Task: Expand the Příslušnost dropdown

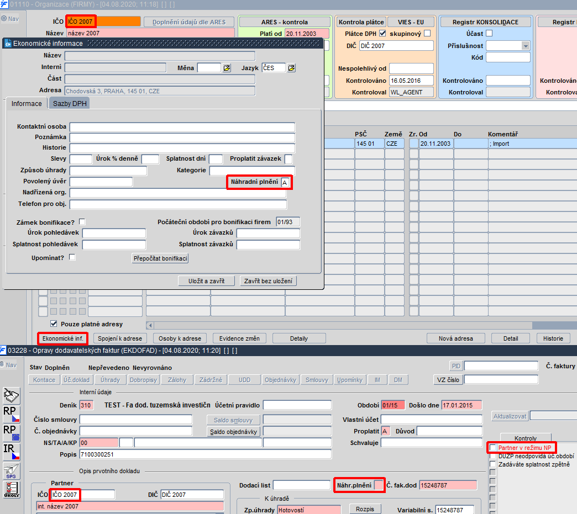Action: [526, 46]
